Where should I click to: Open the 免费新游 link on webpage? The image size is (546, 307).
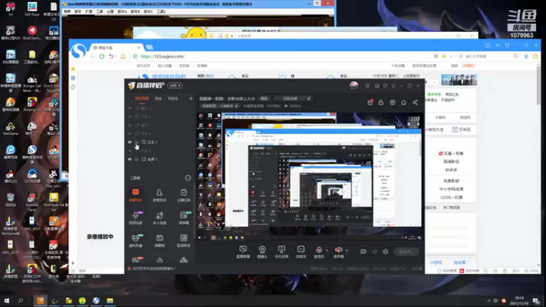pos(451,181)
